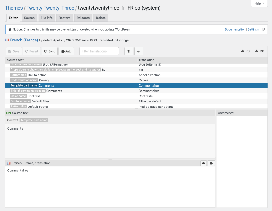Select 'Title of comments section' Comments row

[136, 91]
